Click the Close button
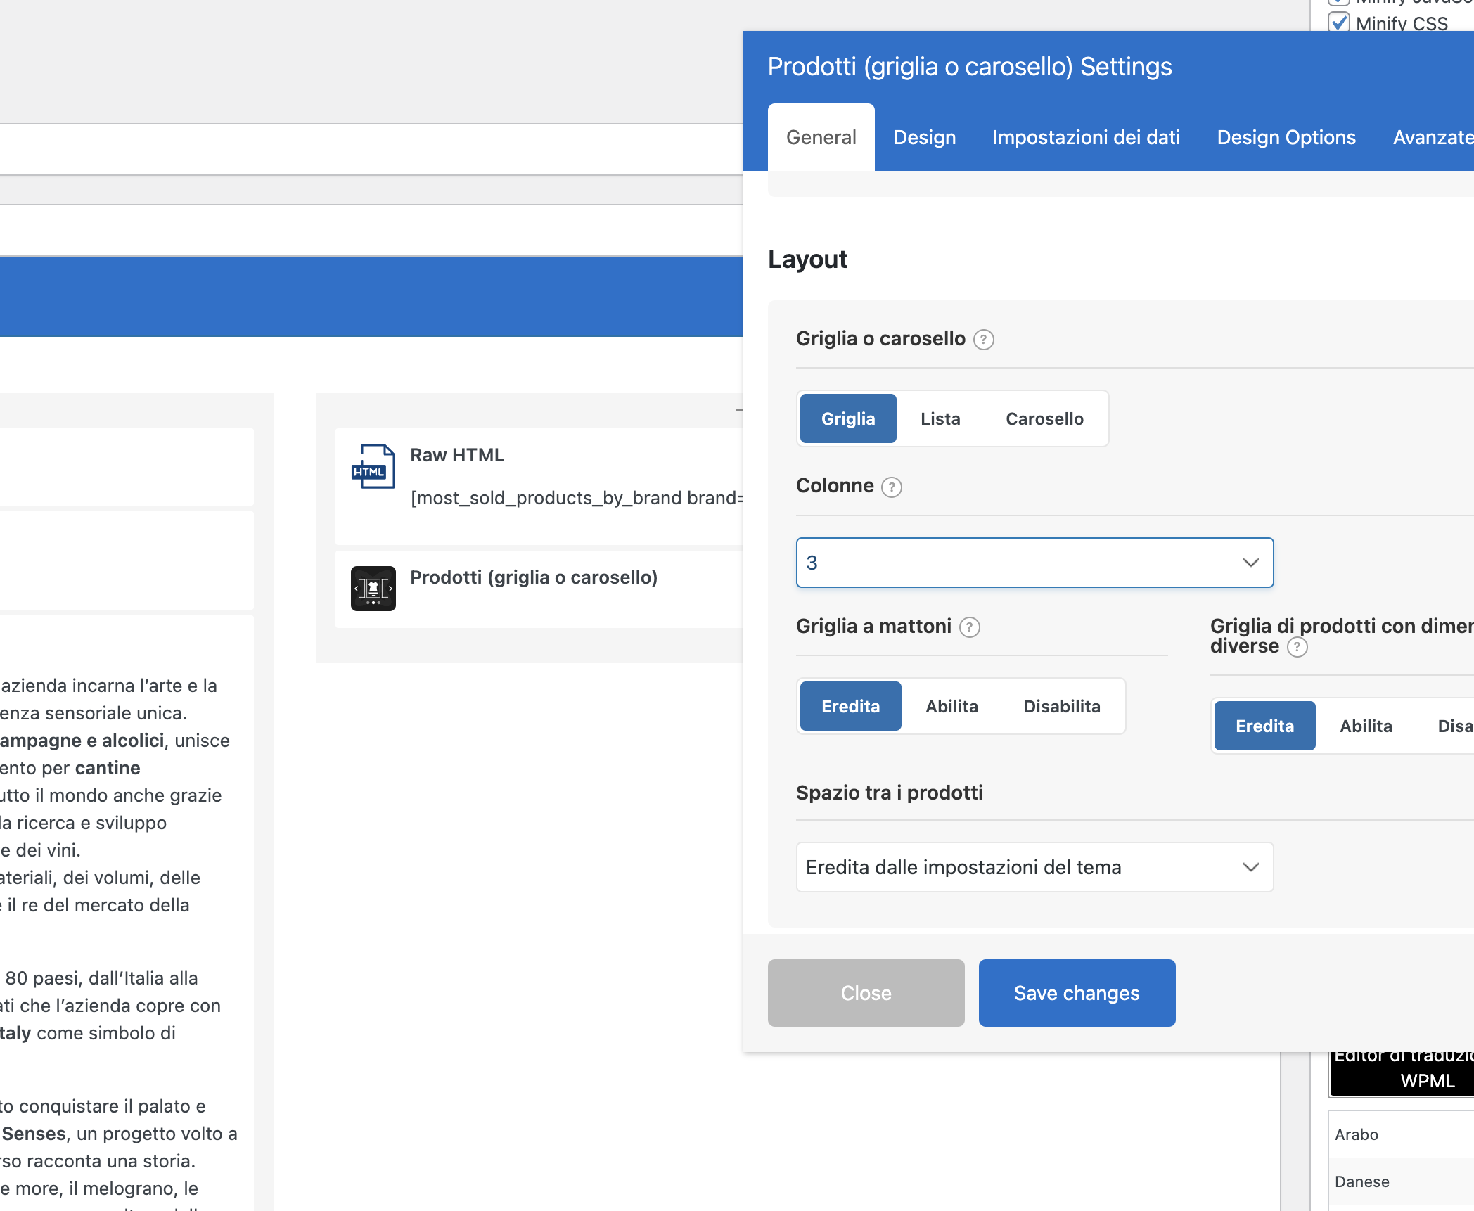Viewport: 1474px width, 1211px height. 866,992
